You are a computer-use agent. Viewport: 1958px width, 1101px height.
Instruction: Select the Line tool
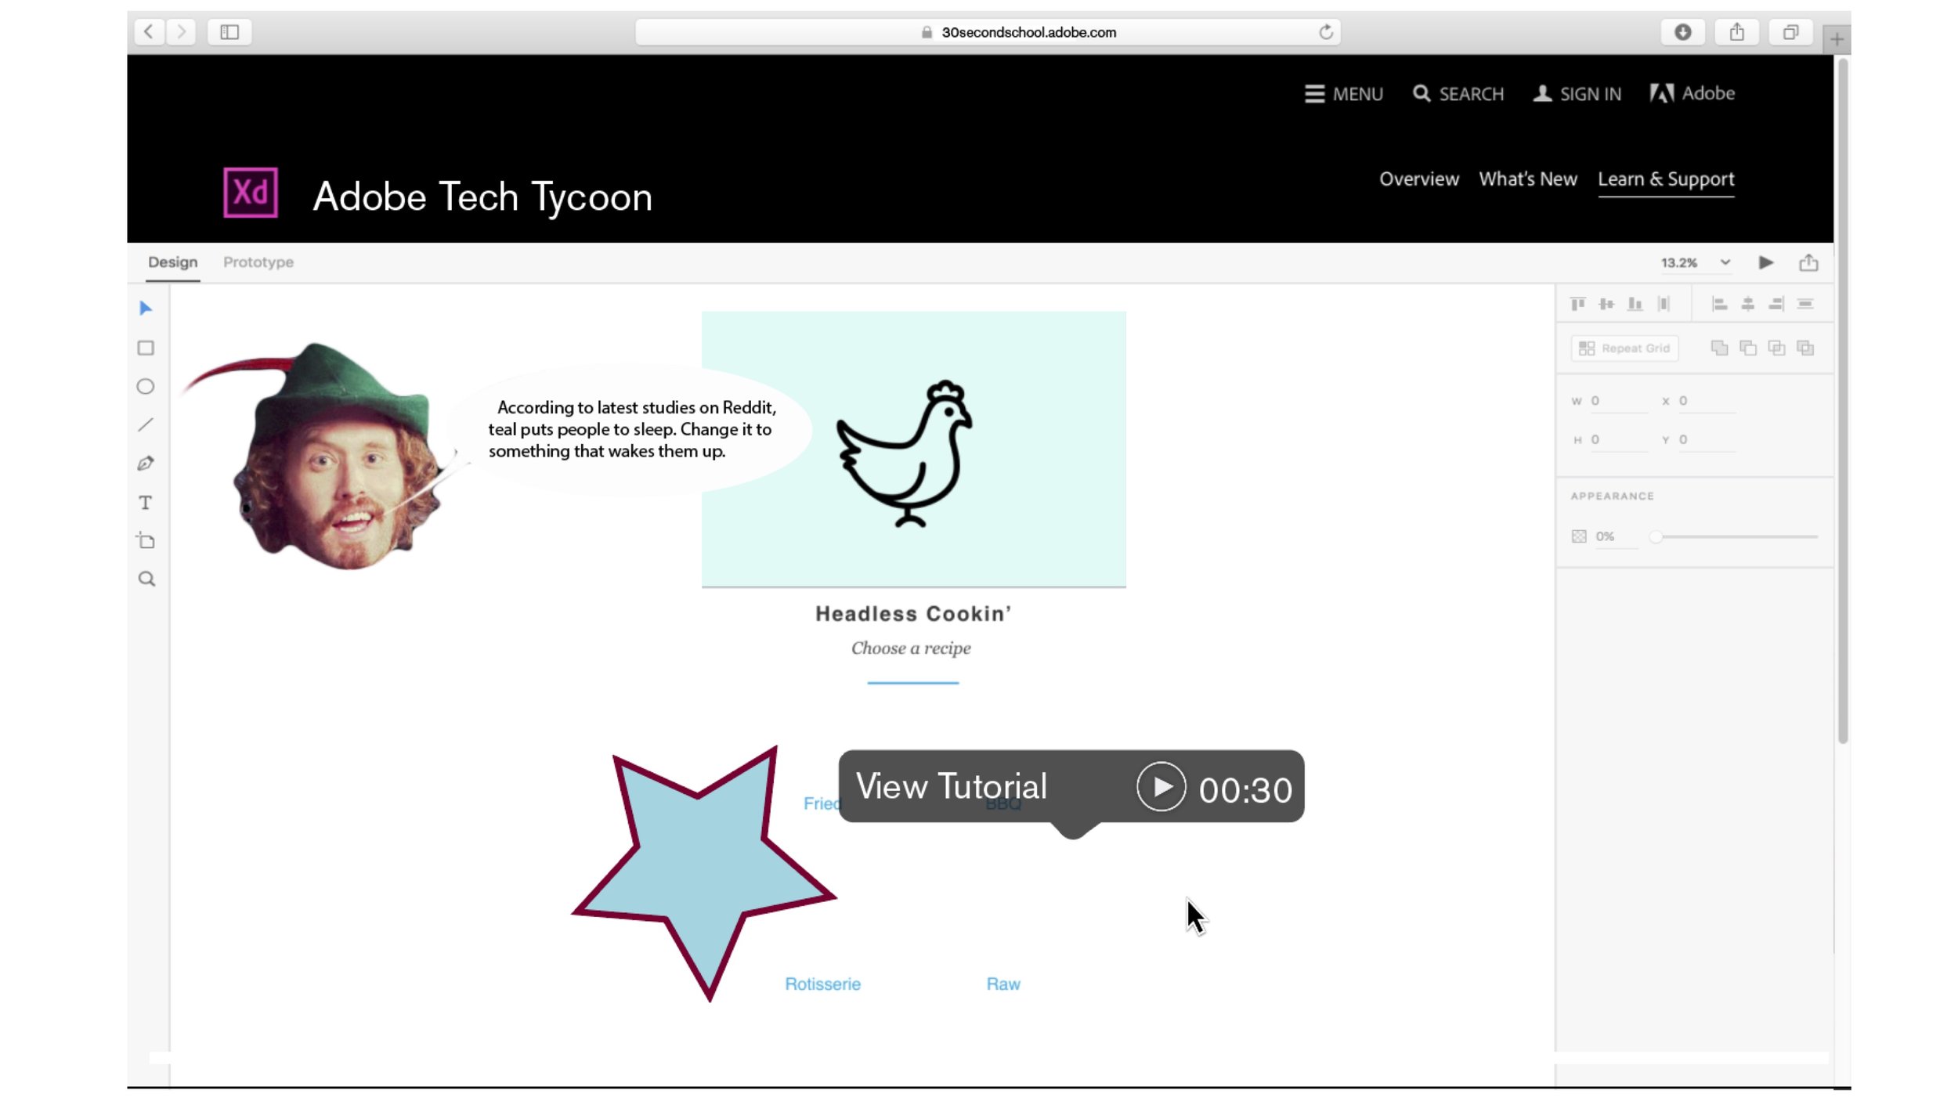tap(146, 424)
